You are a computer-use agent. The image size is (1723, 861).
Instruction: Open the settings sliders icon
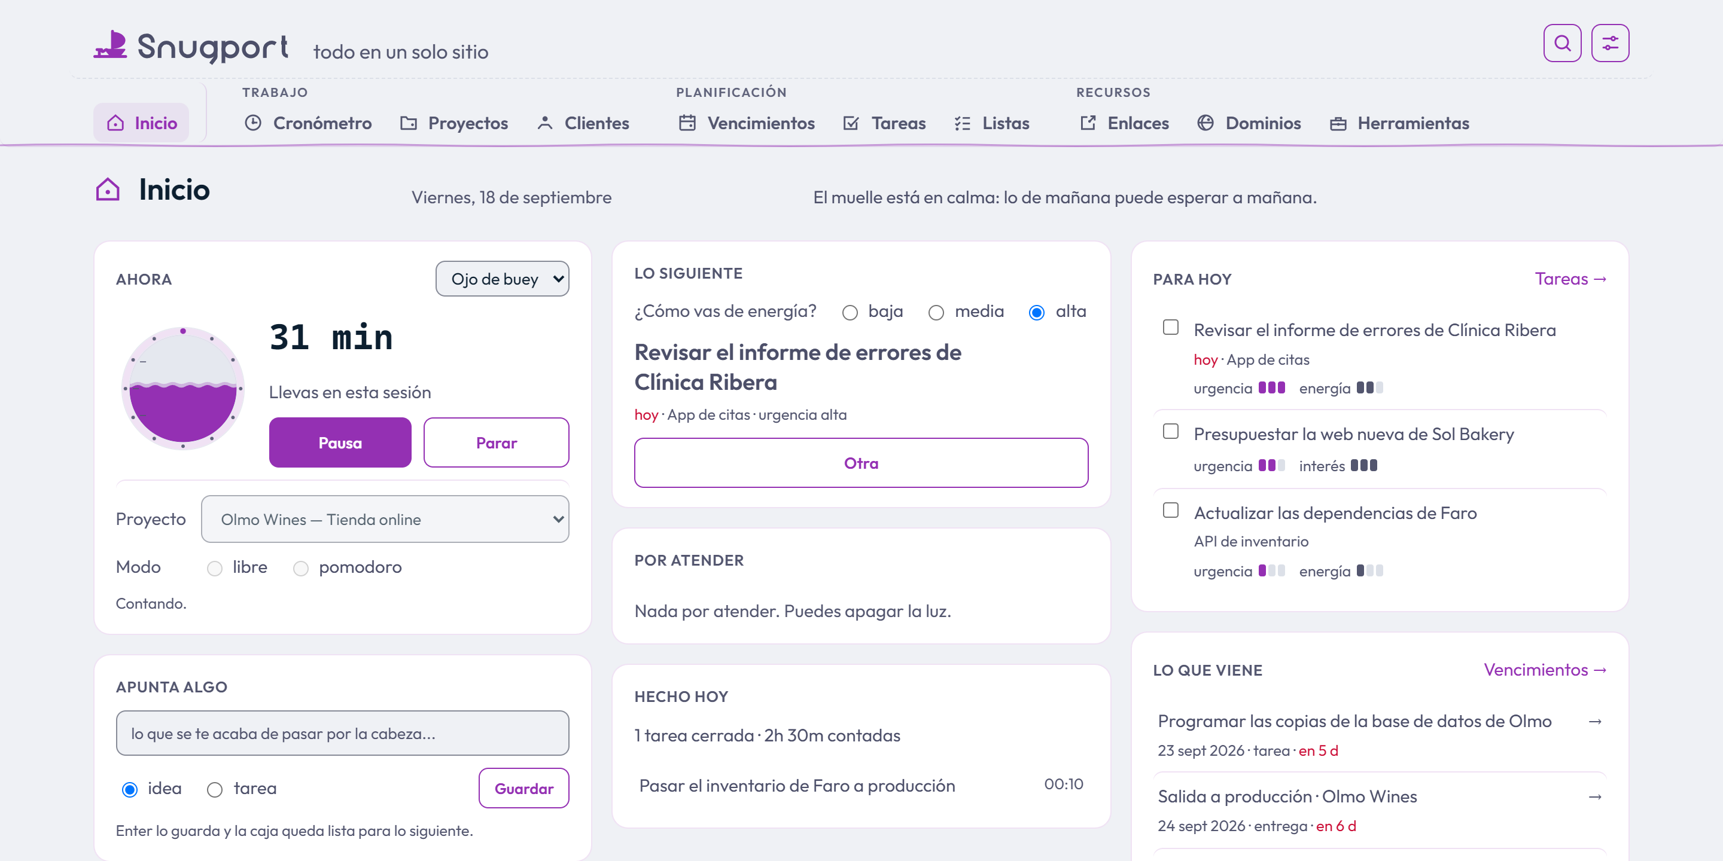click(x=1610, y=44)
